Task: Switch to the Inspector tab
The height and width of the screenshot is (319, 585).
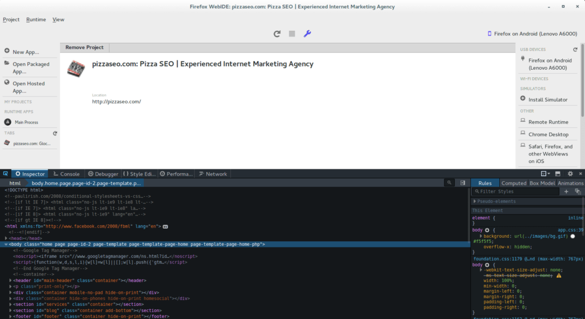Action: tap(30, 174)
